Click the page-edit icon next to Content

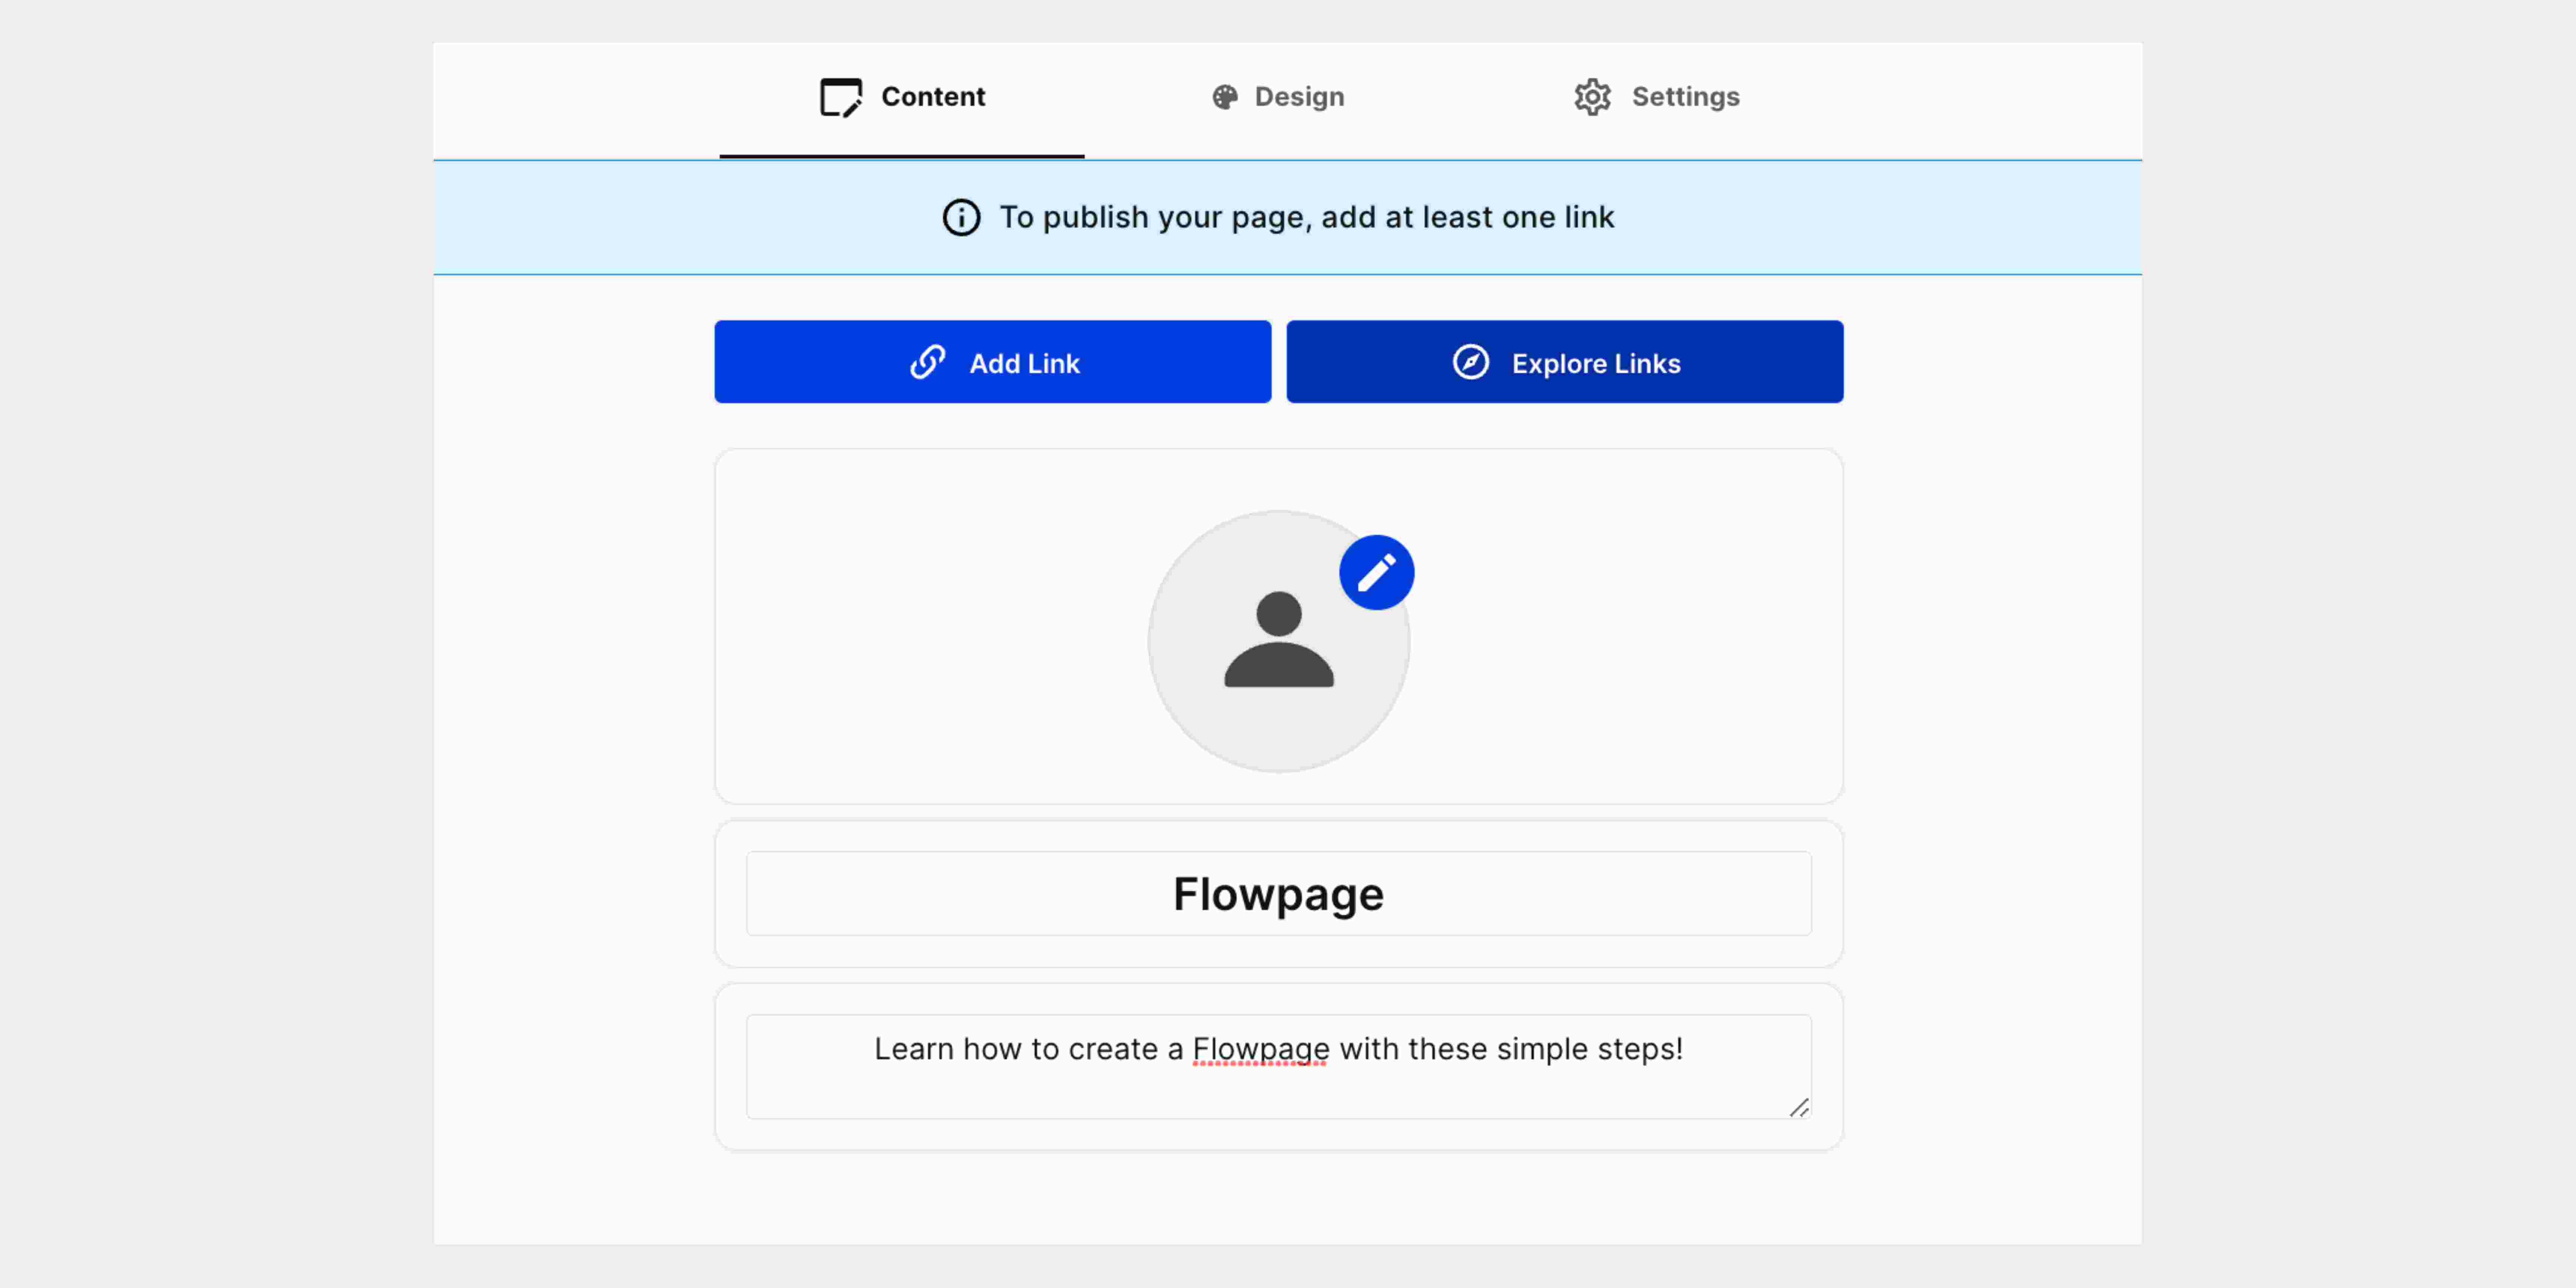point(841,96)
